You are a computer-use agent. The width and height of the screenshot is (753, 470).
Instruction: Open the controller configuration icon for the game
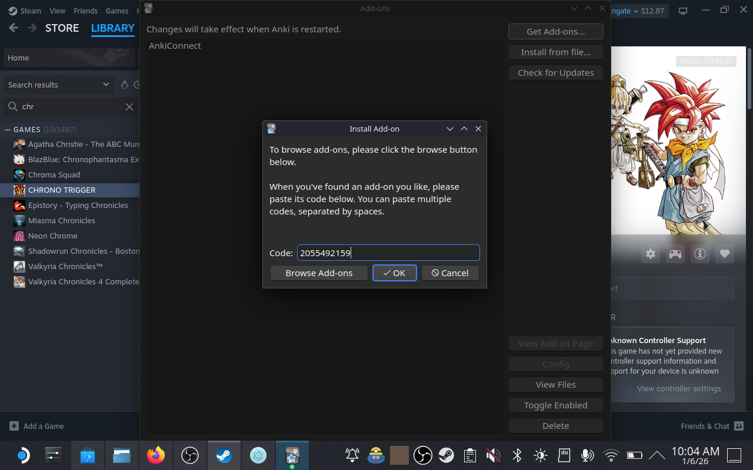(x=675, y=253)
